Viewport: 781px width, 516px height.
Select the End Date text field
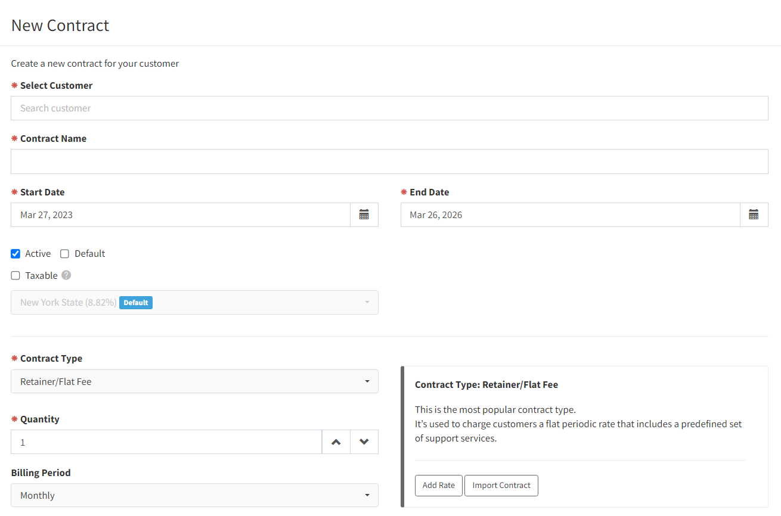pyautogui.click(x=571, y=215)
